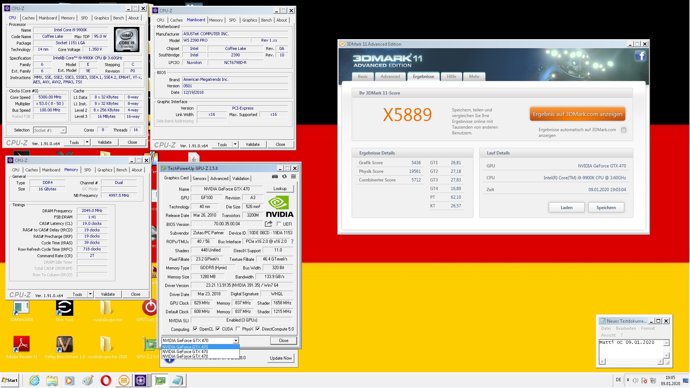Open Tools dropdown arrow in Mainboard CPU-Z window
The height and width of the screenshot is (388, 690).
click(235, 144)
